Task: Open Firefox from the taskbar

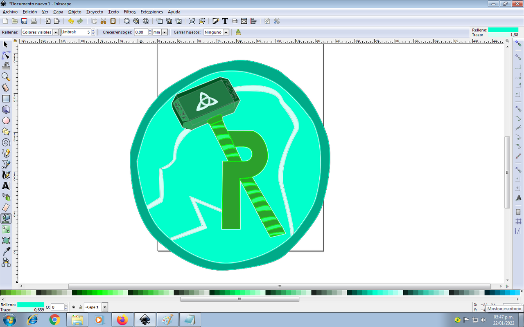Action: [122, 320]
